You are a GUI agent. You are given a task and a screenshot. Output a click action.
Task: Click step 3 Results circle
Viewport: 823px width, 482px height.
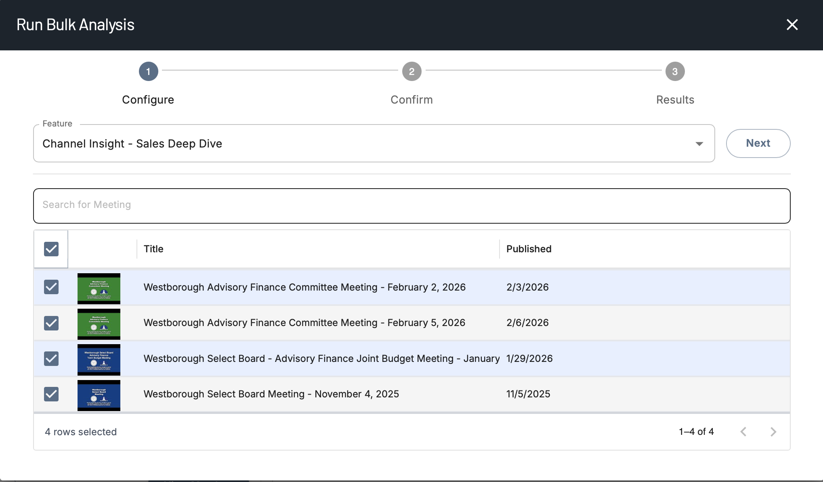[675, 71]
